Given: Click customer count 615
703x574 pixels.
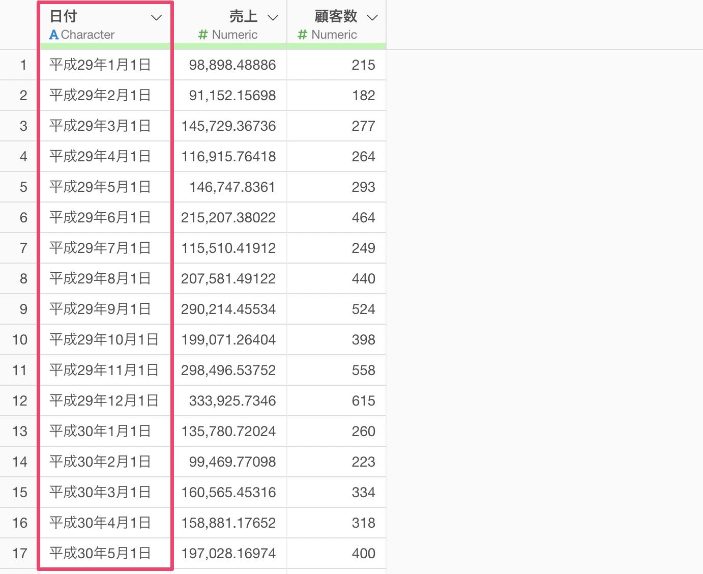Looking at the screenshot, I should [364, 401].
